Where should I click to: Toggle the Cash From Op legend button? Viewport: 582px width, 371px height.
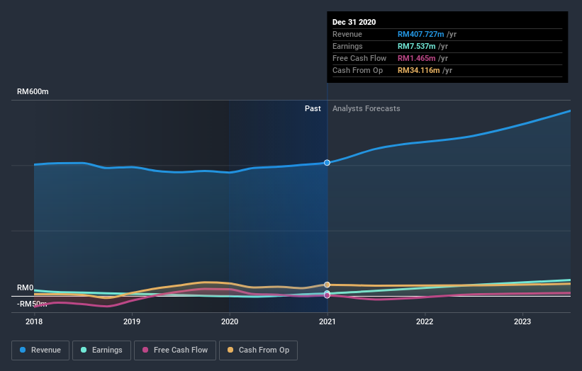pyautogui.click(x=258, y=350)
